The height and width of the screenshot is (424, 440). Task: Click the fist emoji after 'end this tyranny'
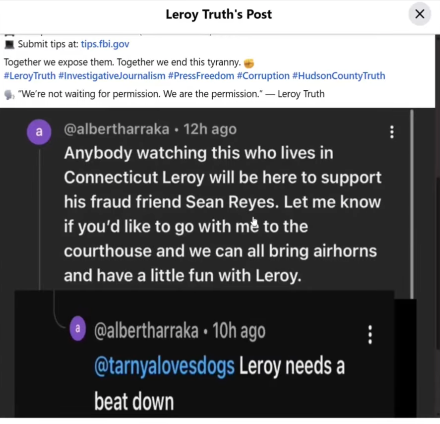[249, 63]
